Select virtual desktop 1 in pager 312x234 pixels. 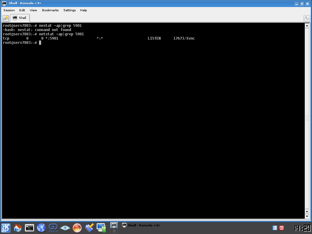point(114,225)
